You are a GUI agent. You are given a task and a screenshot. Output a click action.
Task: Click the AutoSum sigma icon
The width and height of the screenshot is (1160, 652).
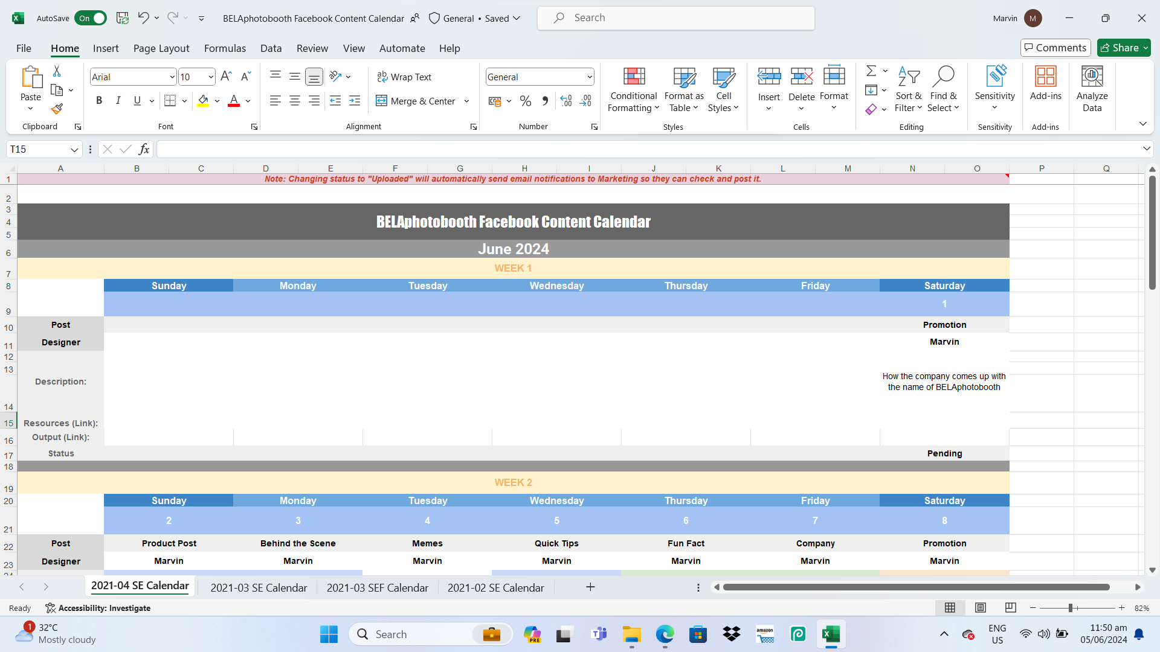(x=871, y=71)
